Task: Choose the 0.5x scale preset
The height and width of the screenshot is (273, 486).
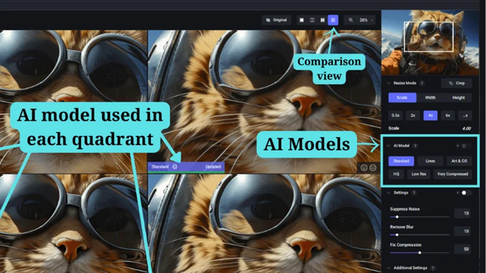Action: 395,115
